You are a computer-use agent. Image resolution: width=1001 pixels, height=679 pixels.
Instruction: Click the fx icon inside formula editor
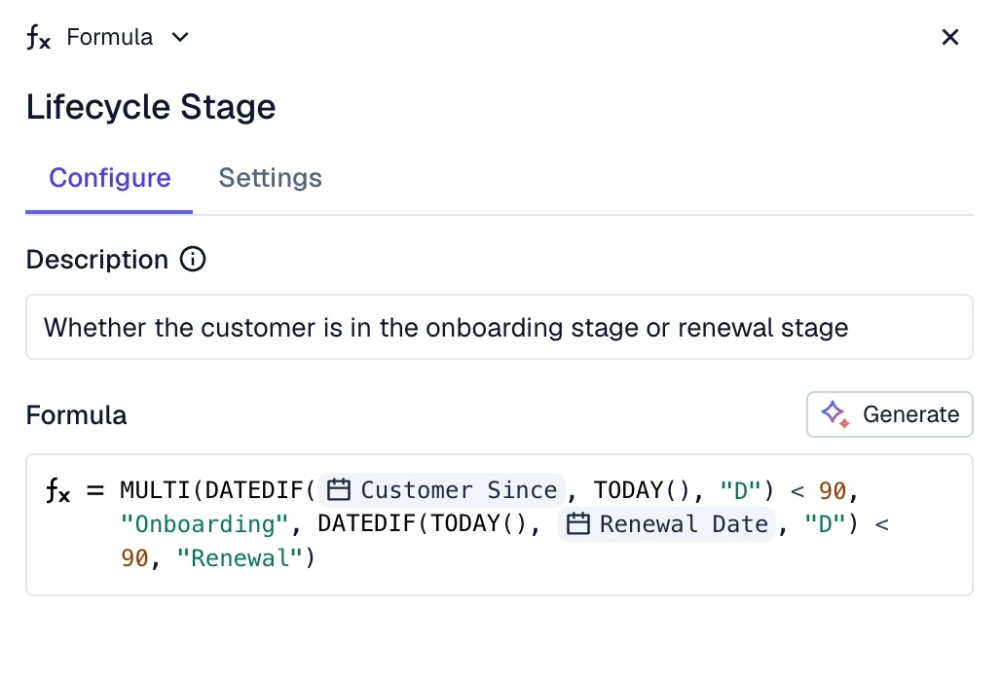pos(57,490)
